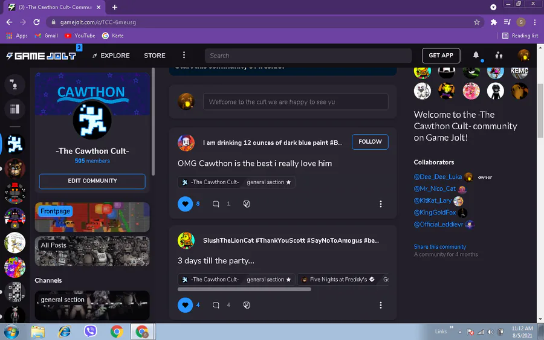This screenshot has width=544, height=340.
Task: Select the All Posts channel
Action: [92, 251]
